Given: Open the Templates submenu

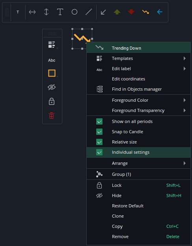Looking at the screenshot, I should coord(138,58).
